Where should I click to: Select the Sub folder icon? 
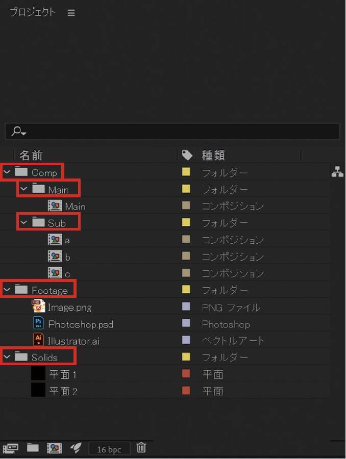(x=38, y=222)
